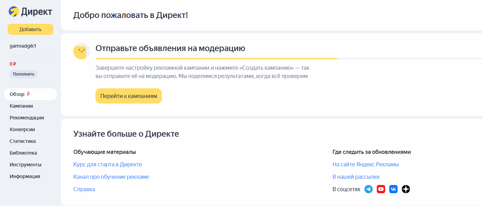
Task: Go to Рекомендации in the sidebar
Action: [x=27, y=118]
